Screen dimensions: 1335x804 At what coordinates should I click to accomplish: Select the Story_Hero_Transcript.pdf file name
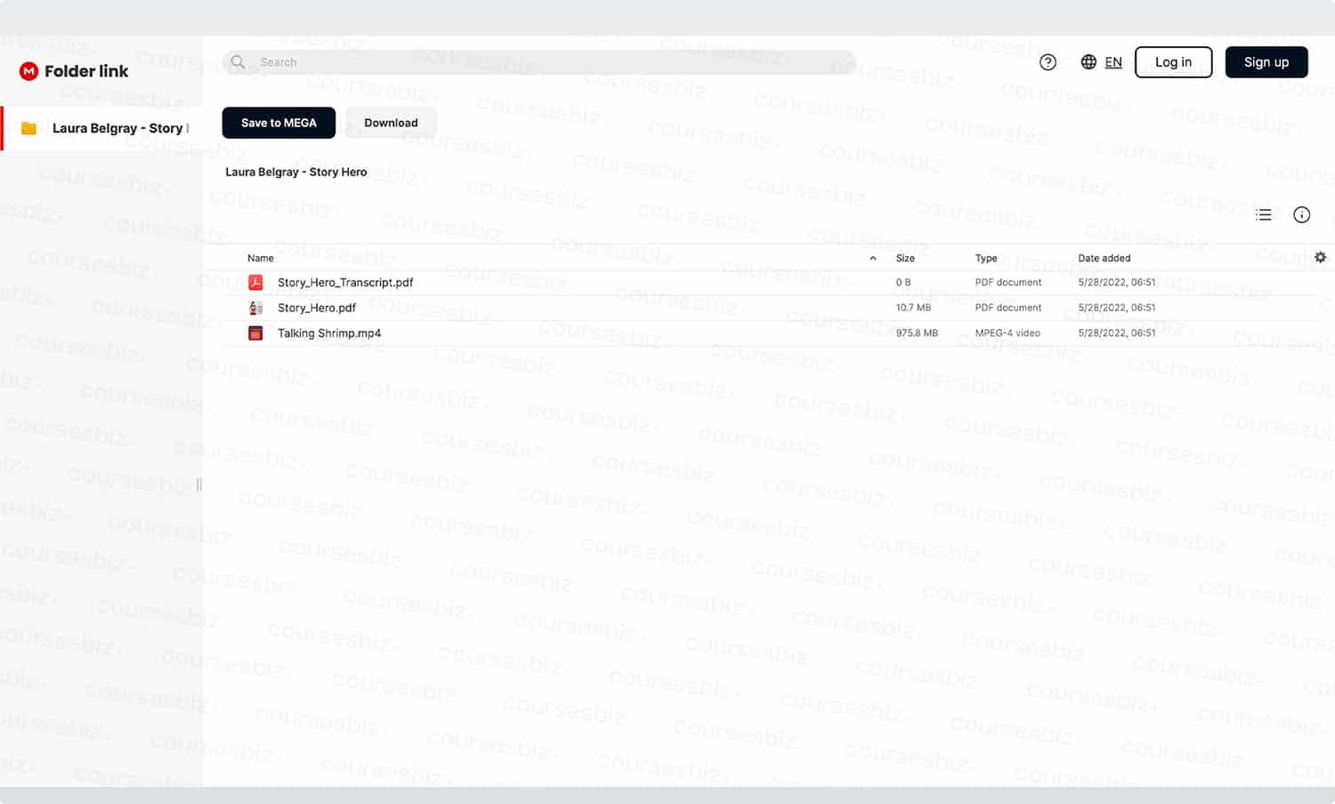[345, 283]
